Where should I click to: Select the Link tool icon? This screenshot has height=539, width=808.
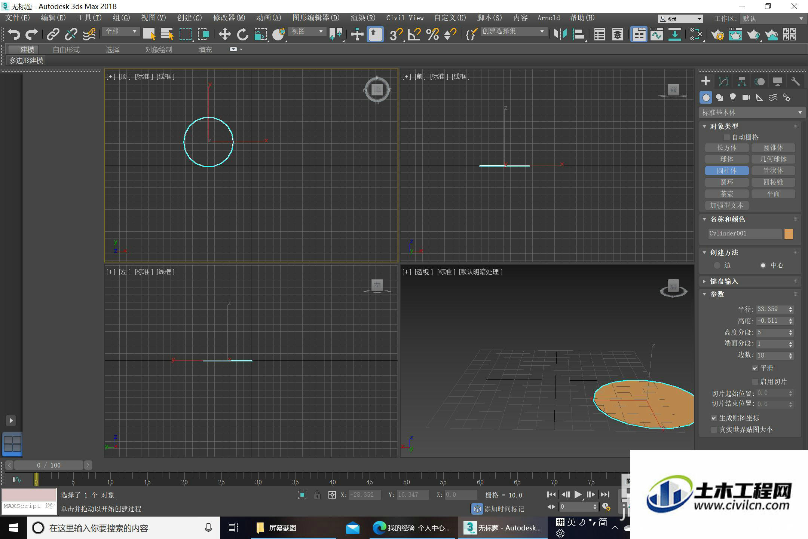[x=53, y=34]
